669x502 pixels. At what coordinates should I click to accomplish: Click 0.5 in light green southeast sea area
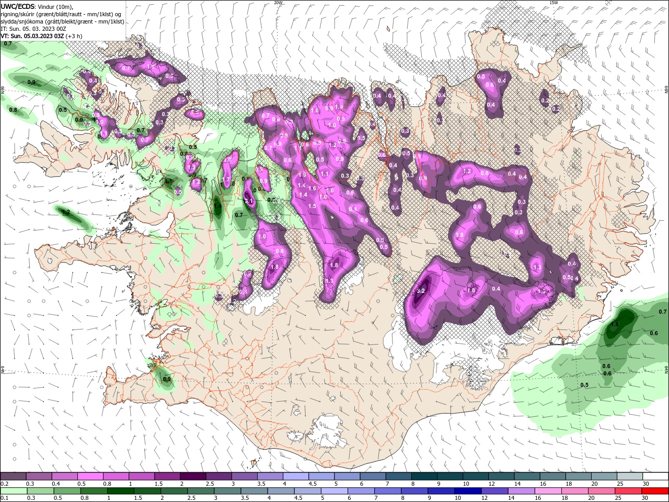click(x=584, y=385)
